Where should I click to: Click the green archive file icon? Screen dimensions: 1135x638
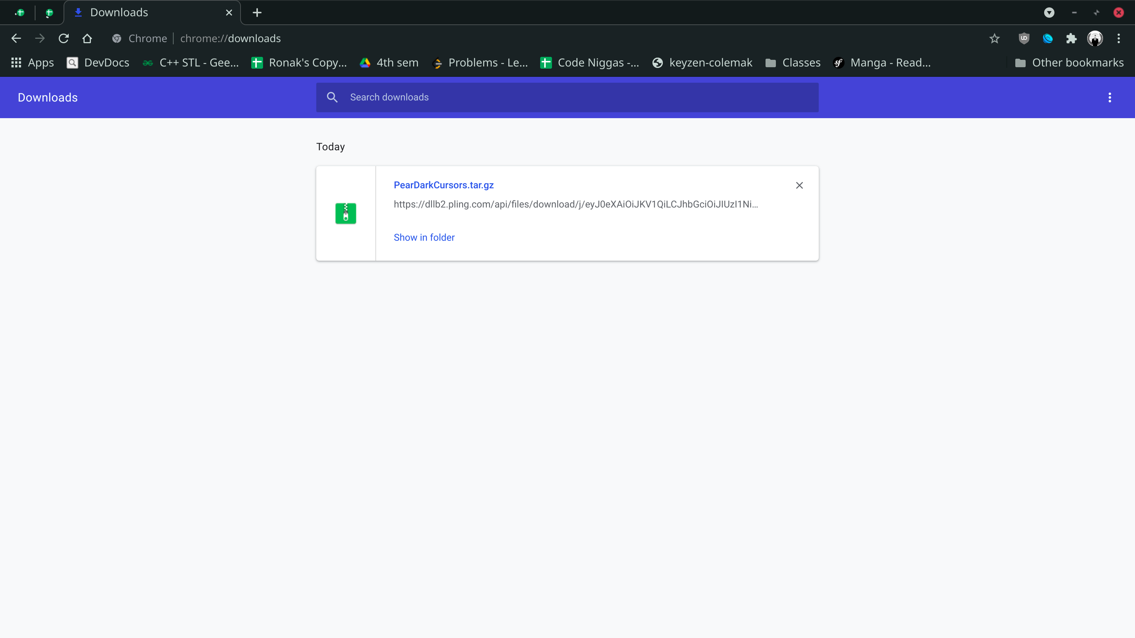tap(346, 213)
